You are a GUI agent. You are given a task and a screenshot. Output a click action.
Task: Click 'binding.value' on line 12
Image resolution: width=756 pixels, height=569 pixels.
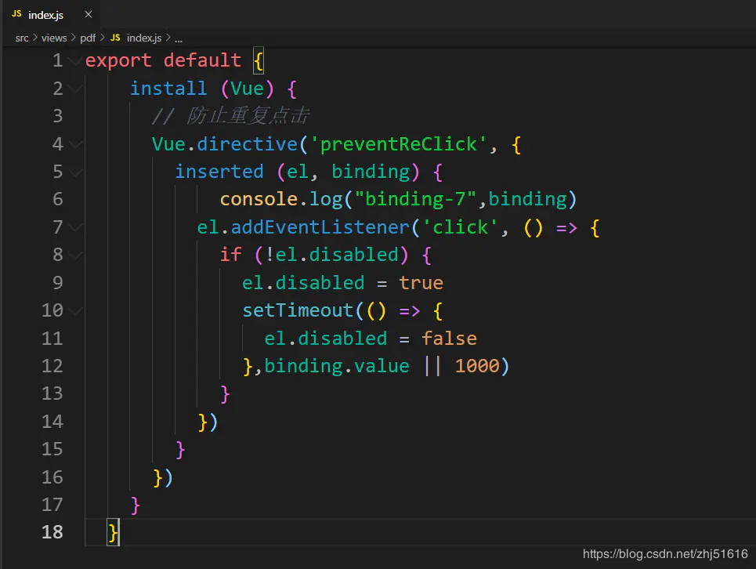[x=337, y=366]
